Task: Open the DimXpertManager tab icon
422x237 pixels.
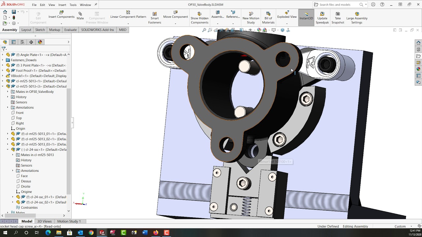Action: click(31, 42)
